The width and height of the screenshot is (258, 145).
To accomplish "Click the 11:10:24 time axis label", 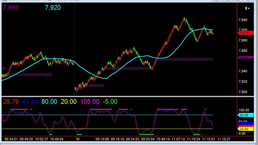I will tap(193, 139).
